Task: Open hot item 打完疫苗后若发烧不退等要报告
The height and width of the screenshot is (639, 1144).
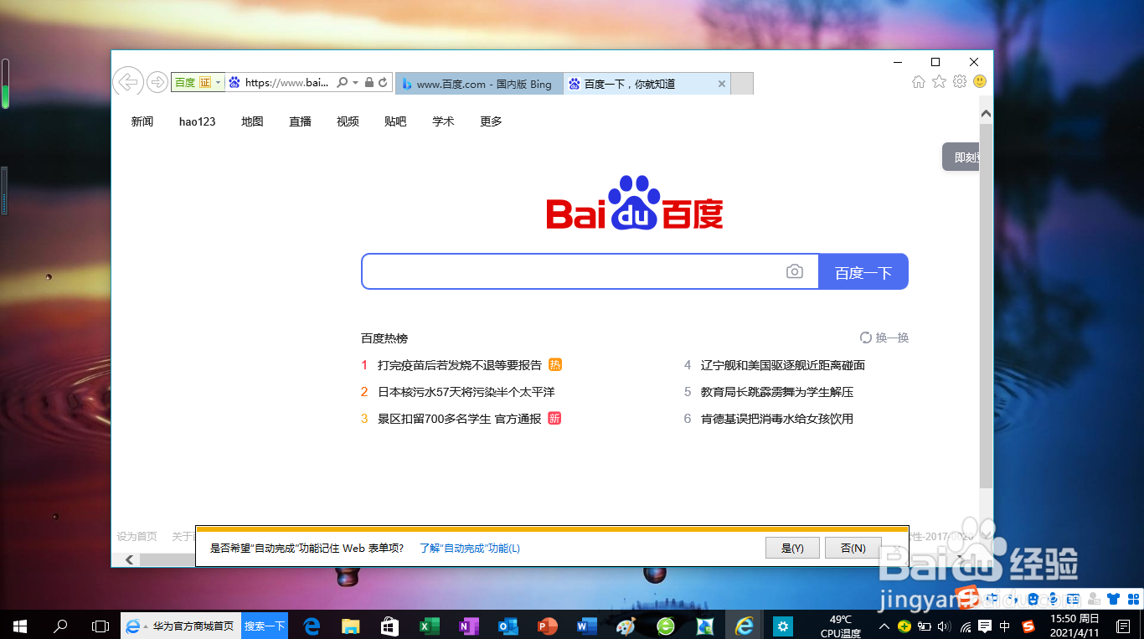Action: click(460, 365)
